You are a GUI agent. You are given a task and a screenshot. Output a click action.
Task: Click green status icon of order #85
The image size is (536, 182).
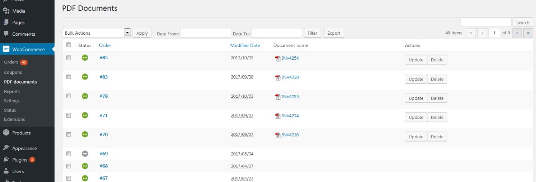pyautogui.click(x=85, y=58)
